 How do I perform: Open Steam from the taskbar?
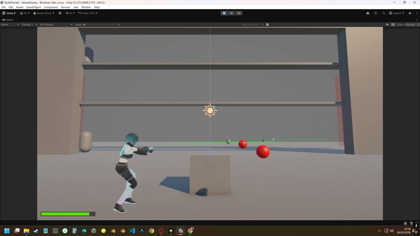36,231
